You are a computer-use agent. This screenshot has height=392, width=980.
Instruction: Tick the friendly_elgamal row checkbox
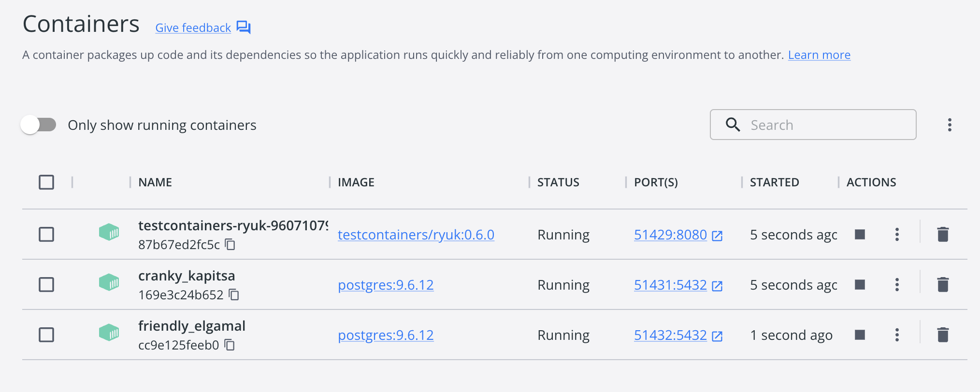(46, 335)
